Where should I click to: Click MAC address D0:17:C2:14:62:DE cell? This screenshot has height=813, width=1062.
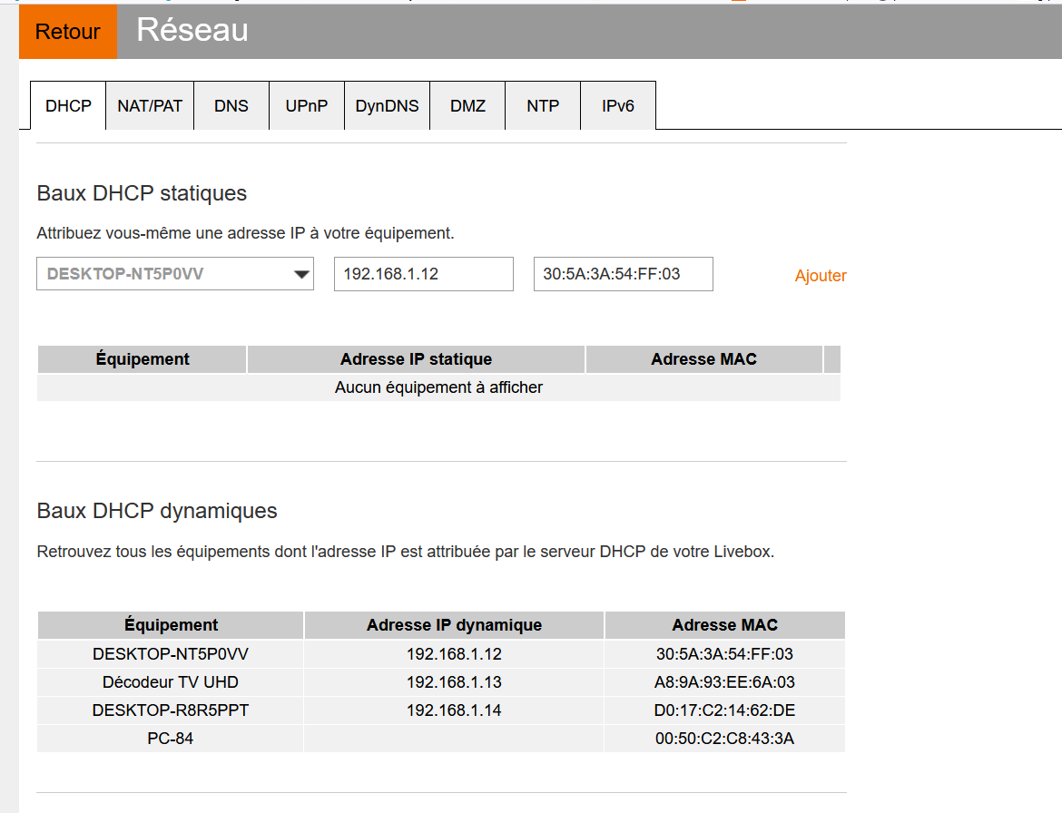coord(724,710)
